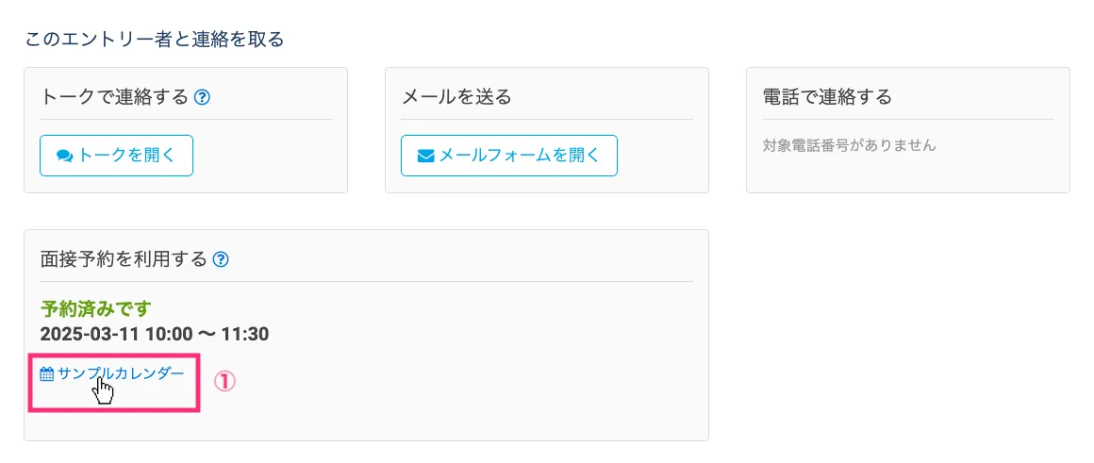Click blank space under 対象電話番号がありません text
Viewport: 1094px width, 463px height.
pos(905,174)
